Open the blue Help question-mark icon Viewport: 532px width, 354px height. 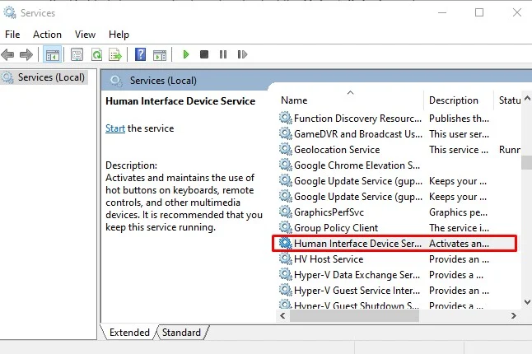(x=140, y=54)
